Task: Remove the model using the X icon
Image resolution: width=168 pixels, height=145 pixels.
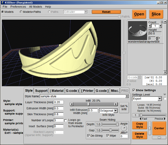Action: pyautogui.click(x=162, y=22)
